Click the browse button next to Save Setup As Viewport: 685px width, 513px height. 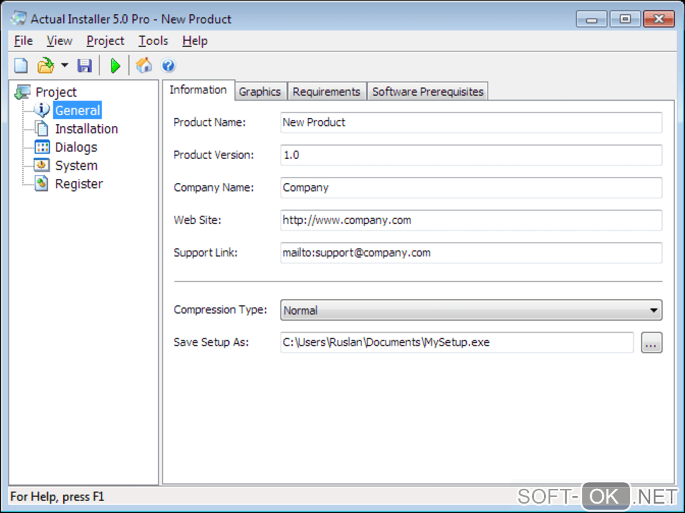click(x=651, y=343)
